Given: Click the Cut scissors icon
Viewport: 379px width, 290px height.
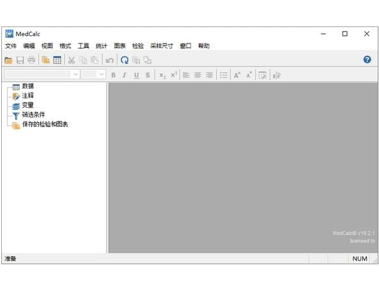Looking at the screenshot, I should 71,60.
